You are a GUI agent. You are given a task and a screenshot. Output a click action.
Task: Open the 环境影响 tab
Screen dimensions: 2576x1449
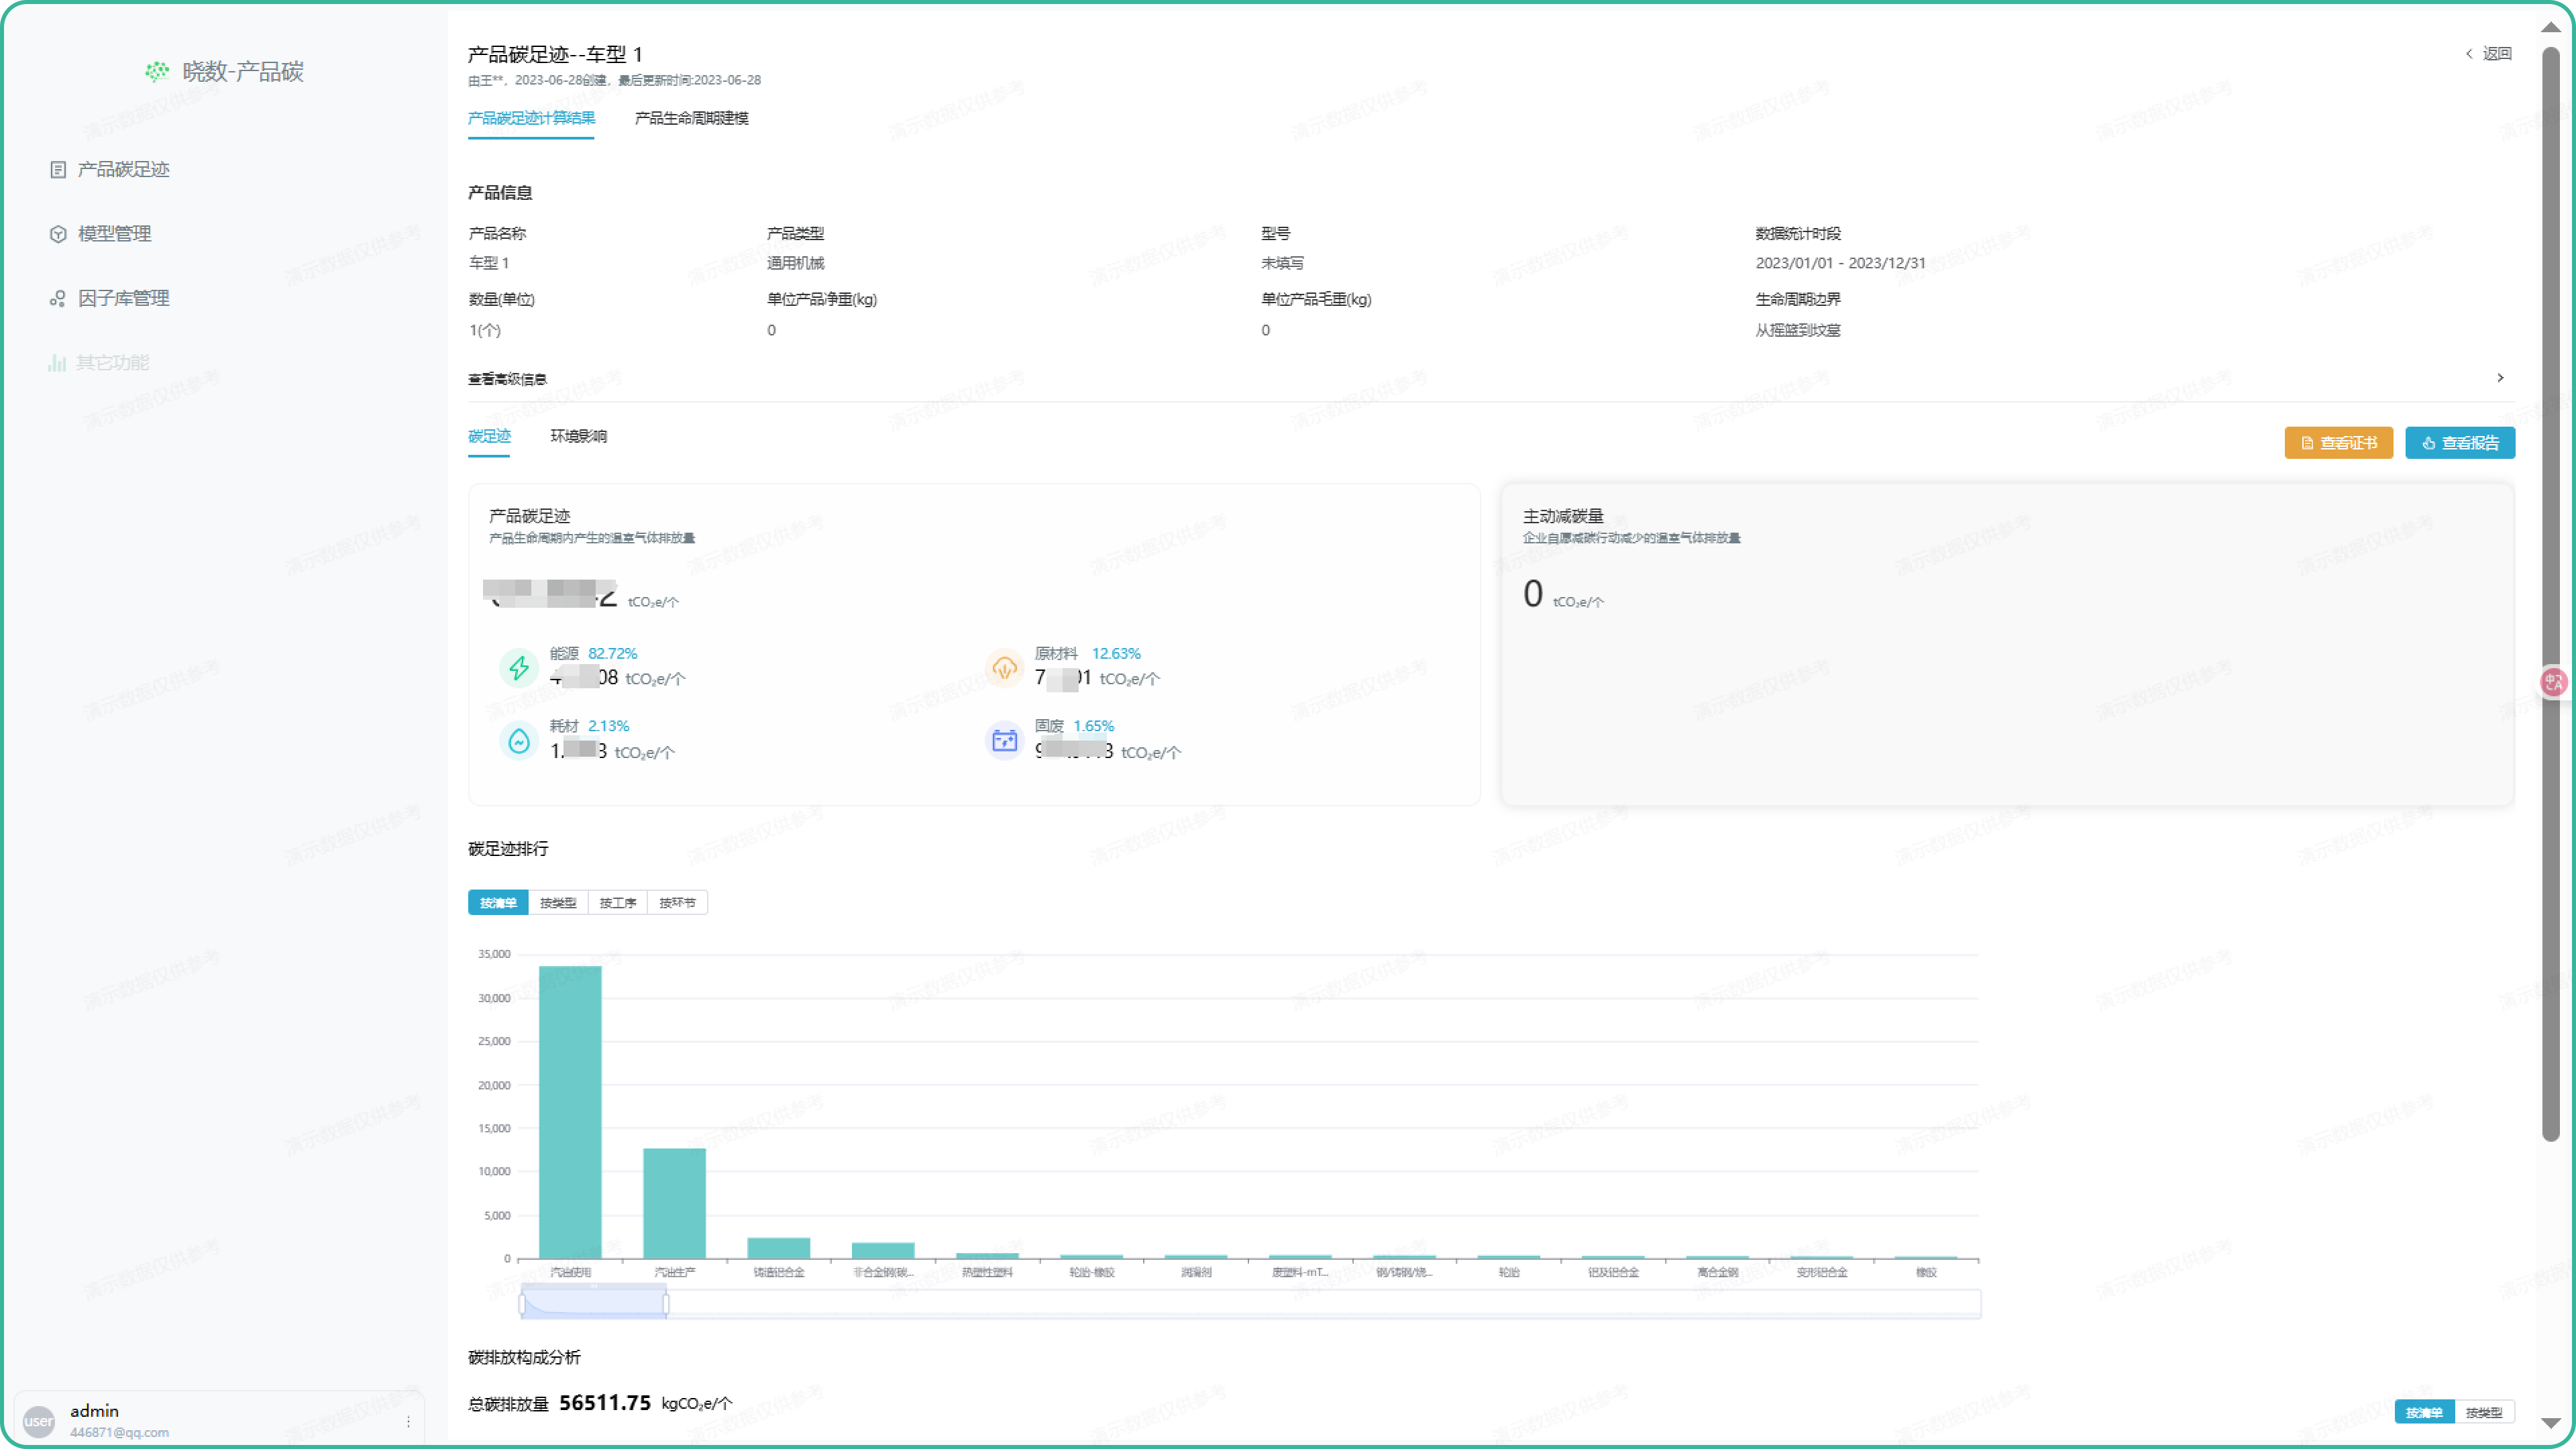(578, 436)
